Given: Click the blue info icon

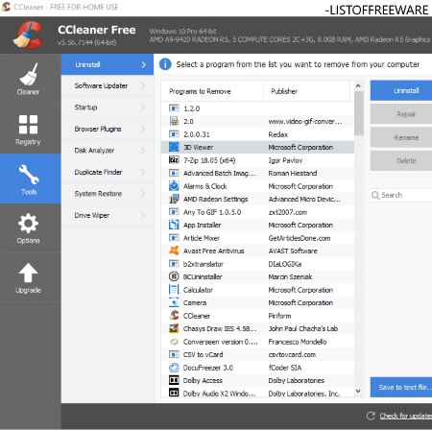Looking at the screenshot, I should coord(165,64).
